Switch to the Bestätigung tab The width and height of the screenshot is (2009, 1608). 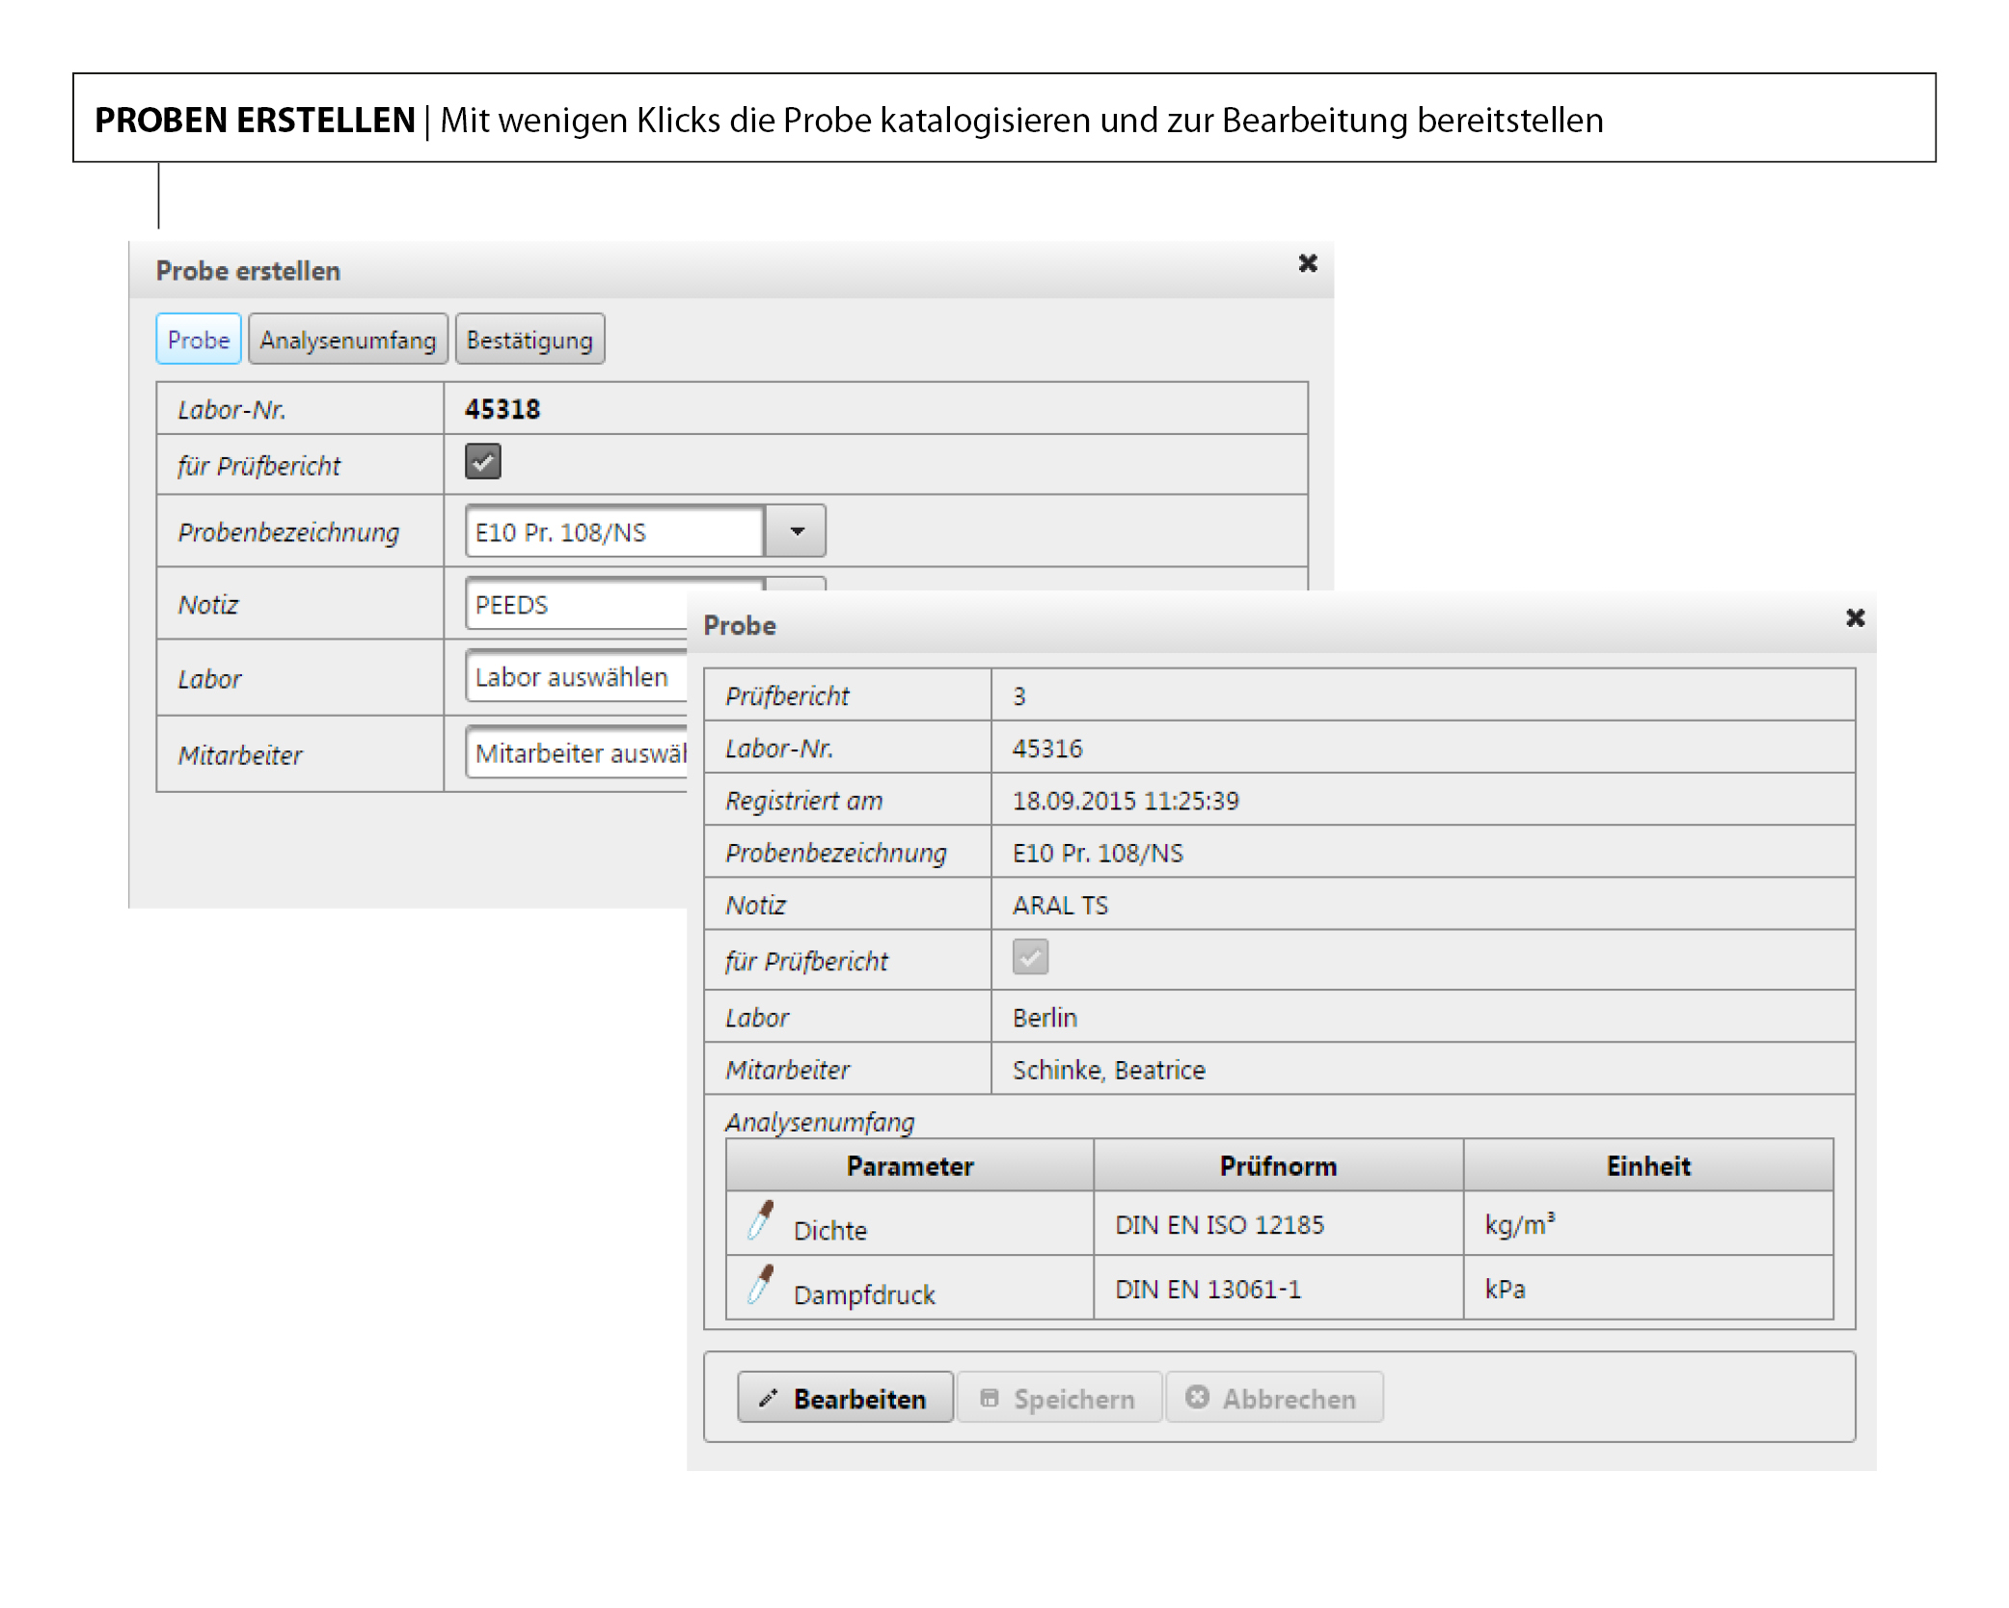pos(529,340)
